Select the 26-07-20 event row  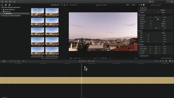(x=15, y=11)
